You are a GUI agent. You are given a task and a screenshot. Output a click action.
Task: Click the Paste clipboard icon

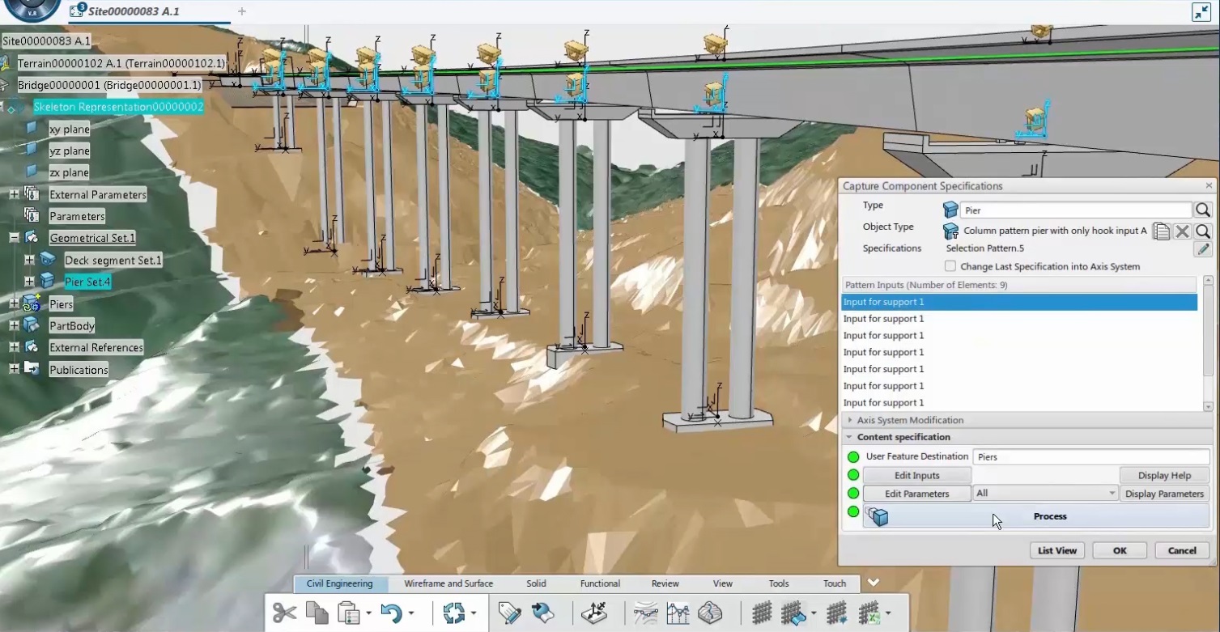tap(348, 613)
